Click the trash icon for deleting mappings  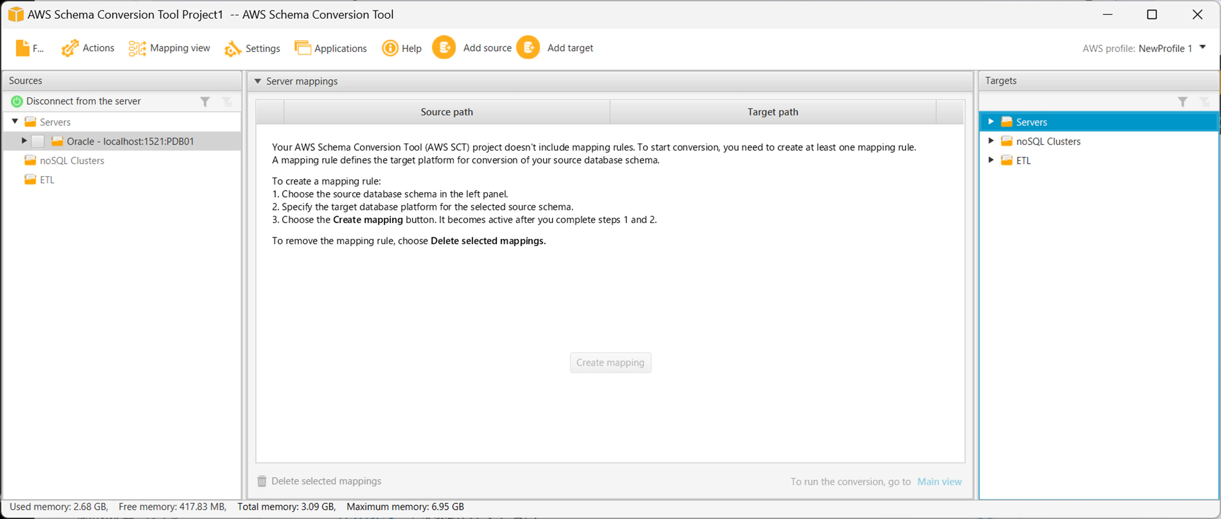[262, 481]
